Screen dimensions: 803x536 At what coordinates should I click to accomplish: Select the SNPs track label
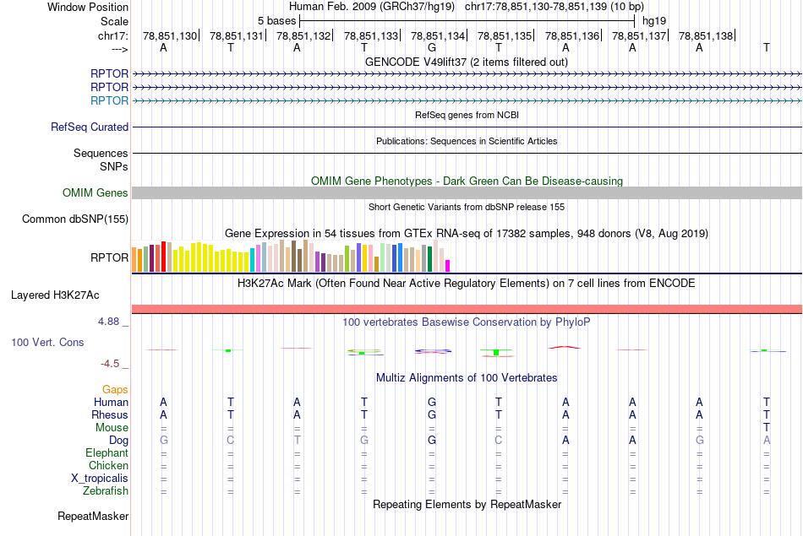tap(114, 167)
